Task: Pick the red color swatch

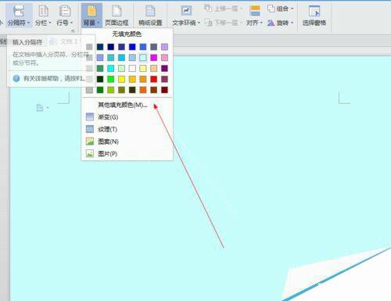Action: (154, 79)
